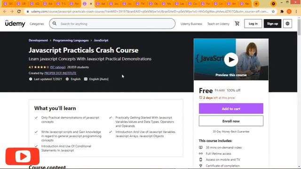
Task: Open a new tab with plus button
Action: tap(256, 4)
